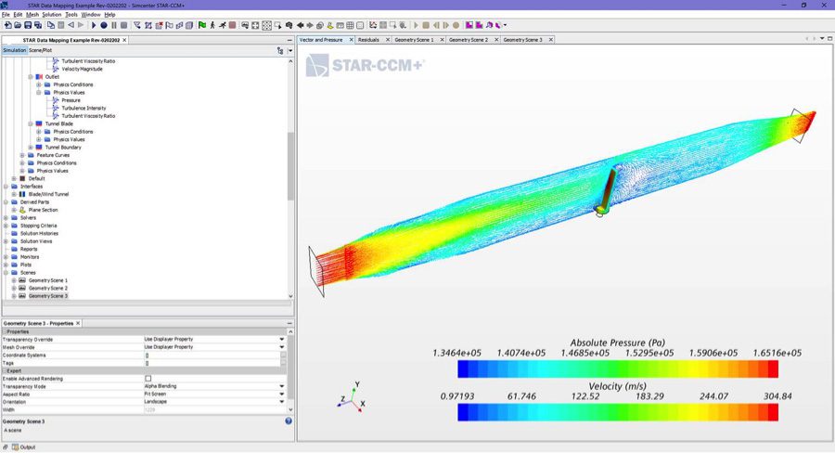Select the Blade/Wind Tunnel interface
835x453 pixels.
[x=48, y=195]
